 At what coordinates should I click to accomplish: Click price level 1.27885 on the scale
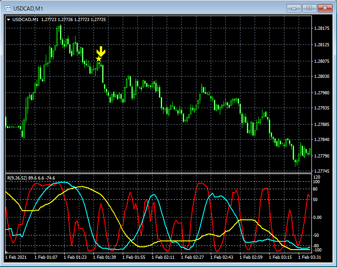click(322, 125)
